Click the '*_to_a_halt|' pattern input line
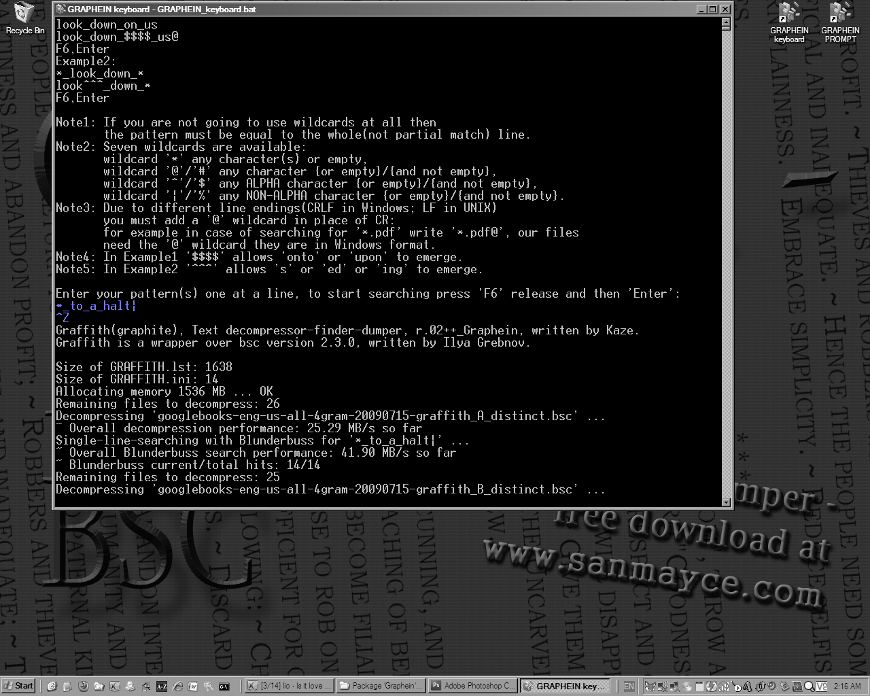This screenshot has height=696, width=870. pos(96,306)
